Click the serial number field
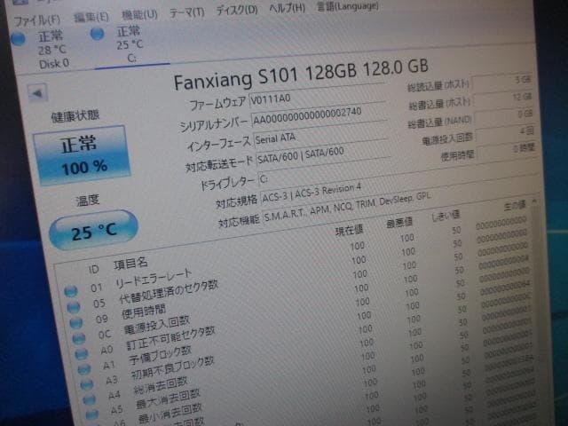Viewport: 568px width, 426px height. 318,119
